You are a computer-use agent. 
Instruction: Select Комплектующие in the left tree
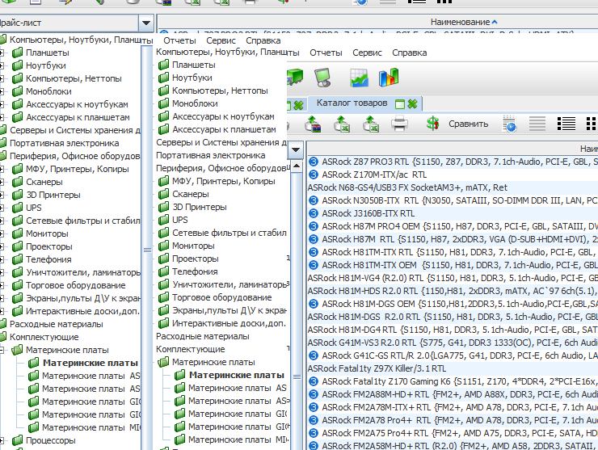[44, 337]
